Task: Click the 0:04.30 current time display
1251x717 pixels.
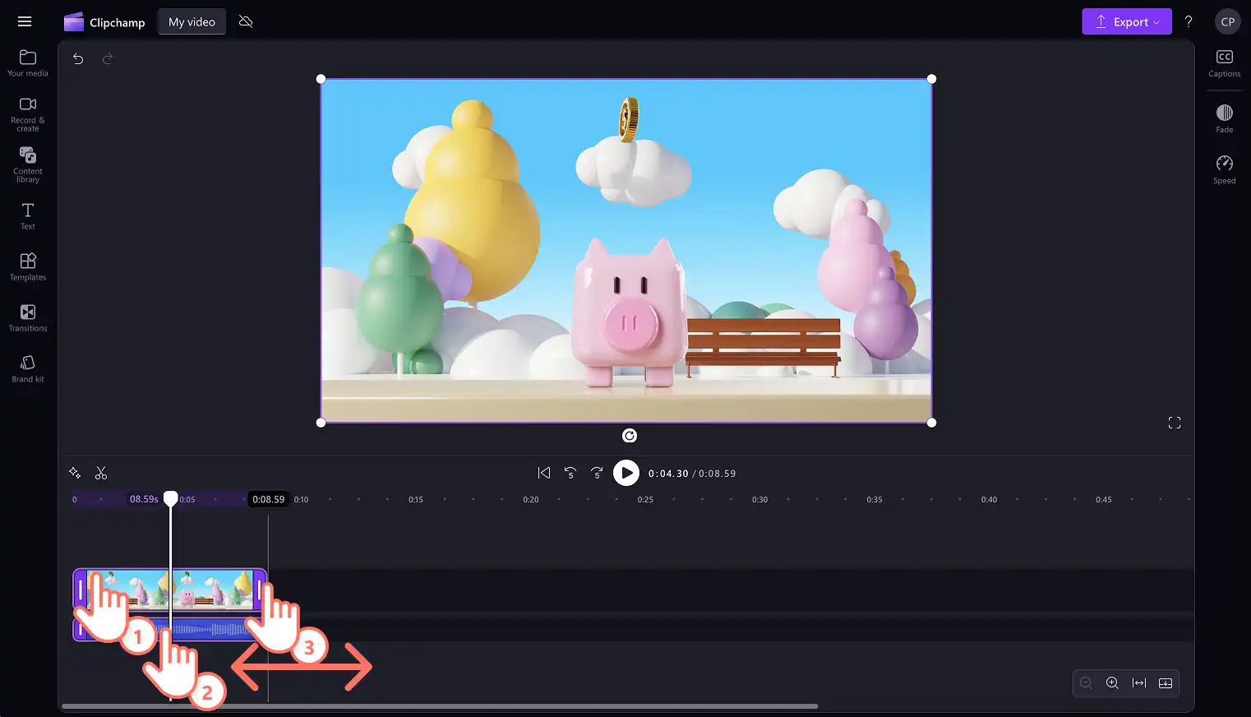Action: pyautogui.click(x=668, y=474)
